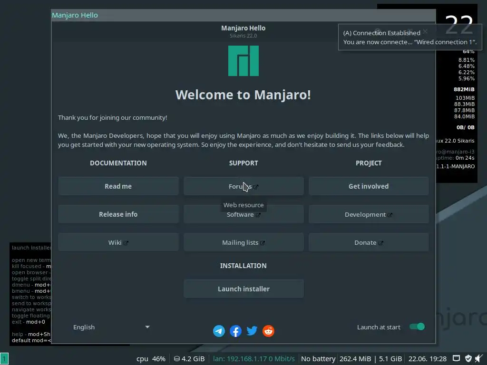Click the Manjaro Hello window title bar
Image resolution: width=487 pixels, height=365 pixels.
(243, 15)
